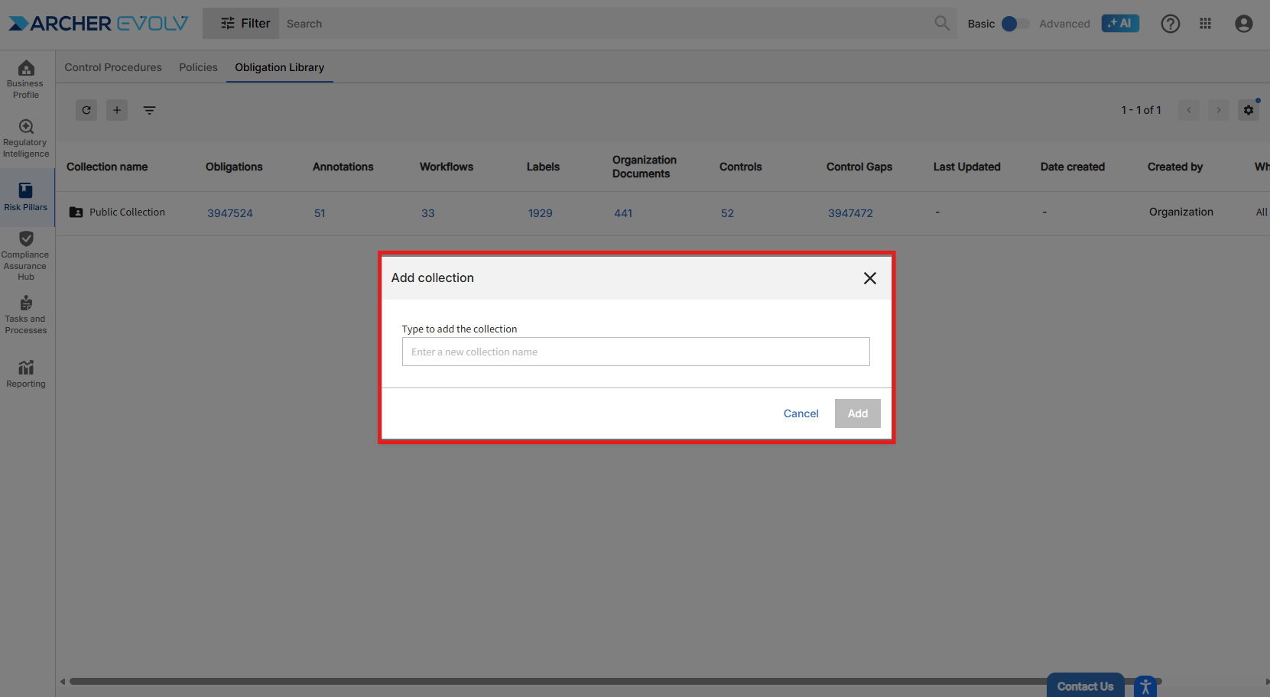Cancel the Add collection dialog
This screenshot has width=1270, height=697.
pyautogui.click(x=801, y=413)
